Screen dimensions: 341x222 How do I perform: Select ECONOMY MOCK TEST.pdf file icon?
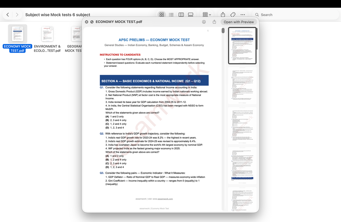(18, 34)
